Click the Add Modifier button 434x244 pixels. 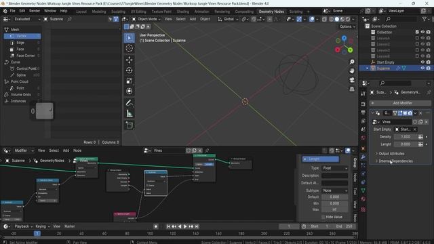pyautogui.click(x=400, y=103)
